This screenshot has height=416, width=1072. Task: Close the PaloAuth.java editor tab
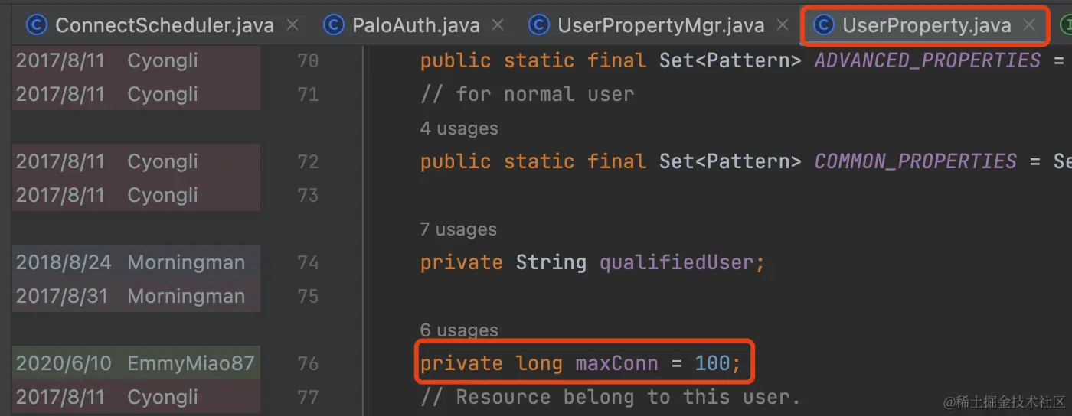tap(498, 25)
